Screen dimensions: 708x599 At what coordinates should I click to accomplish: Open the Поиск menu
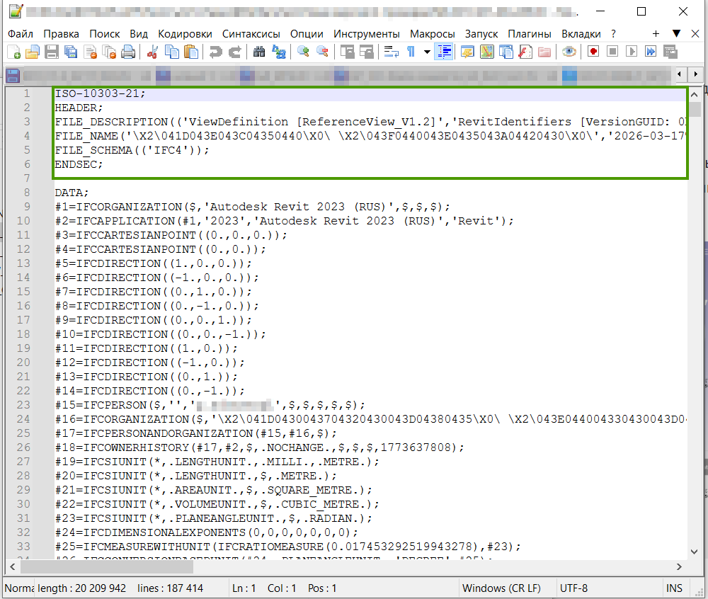(104, 34)
